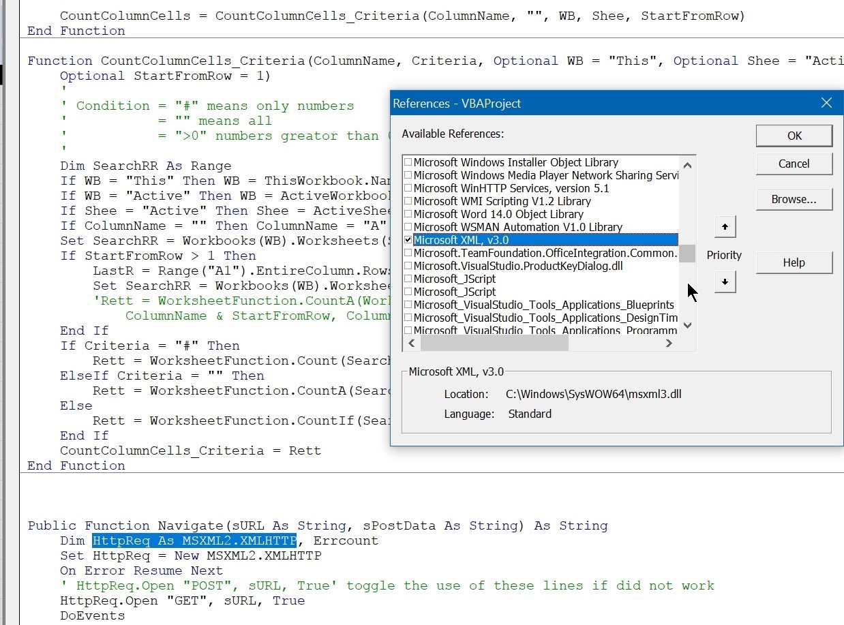Click the Cancel button

794,164
